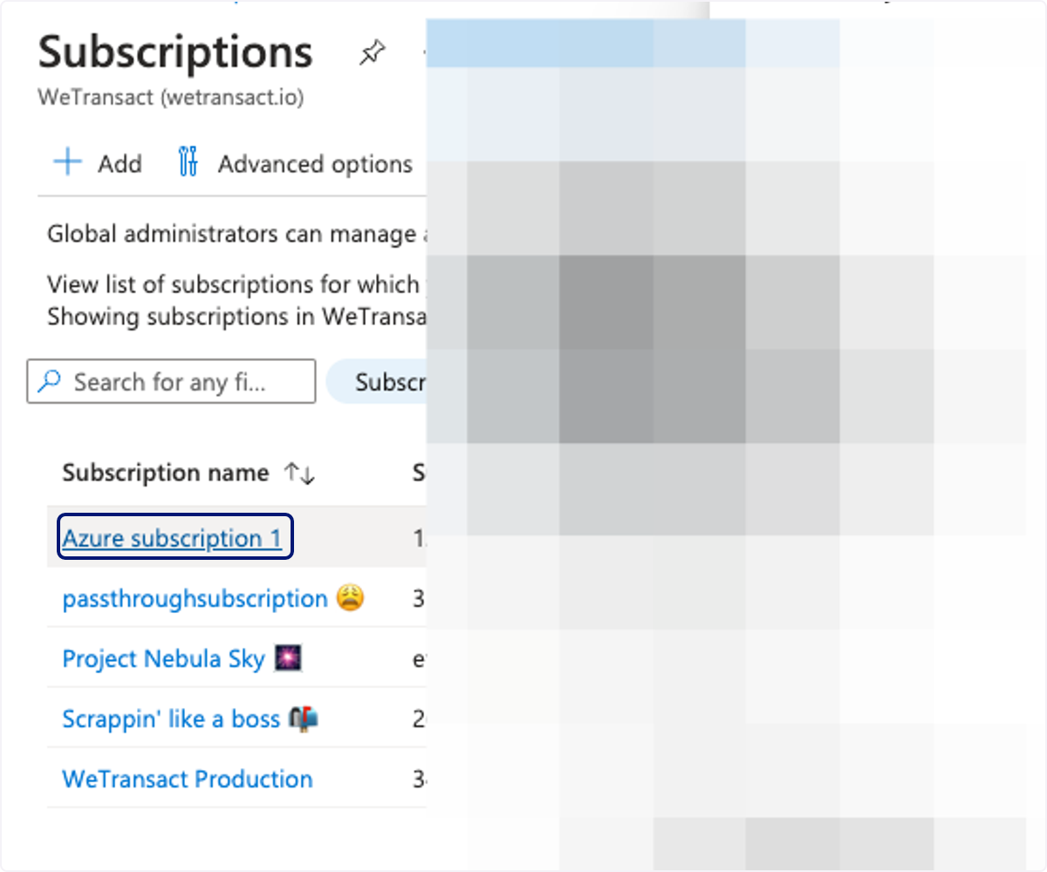Open passthroughsubscription link
This screenshot has height=872, width=1047.
click(195, 598)
